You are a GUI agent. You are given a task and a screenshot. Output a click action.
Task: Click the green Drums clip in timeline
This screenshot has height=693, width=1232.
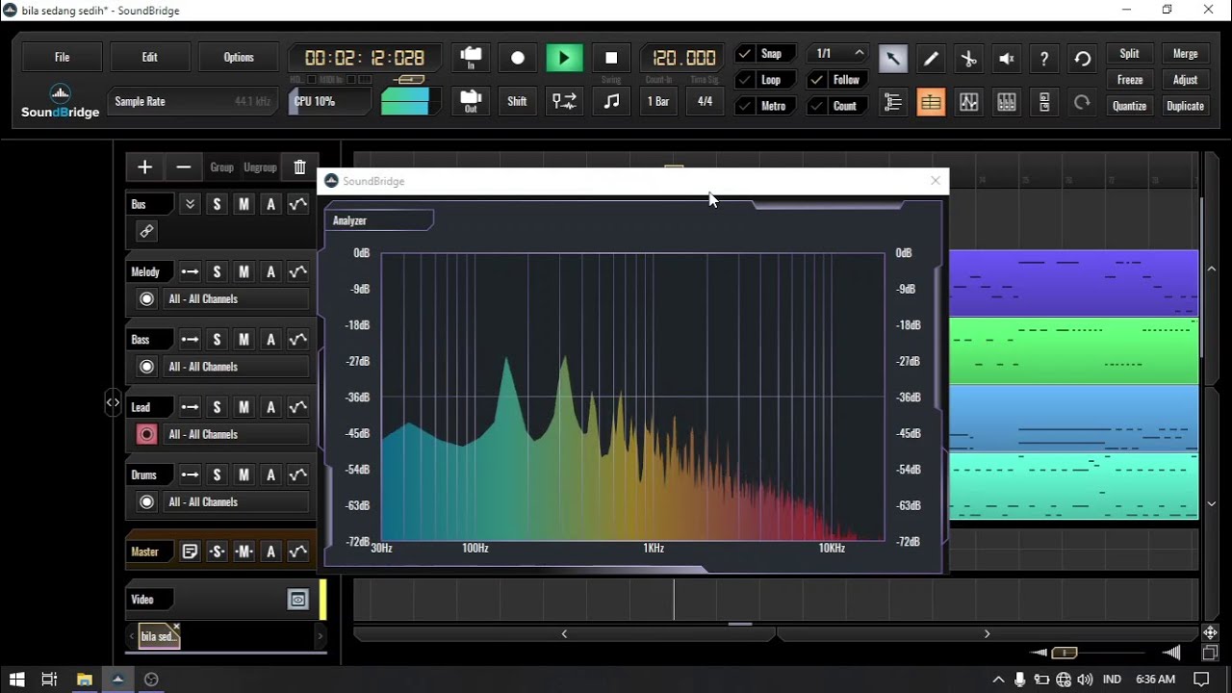1073,487
